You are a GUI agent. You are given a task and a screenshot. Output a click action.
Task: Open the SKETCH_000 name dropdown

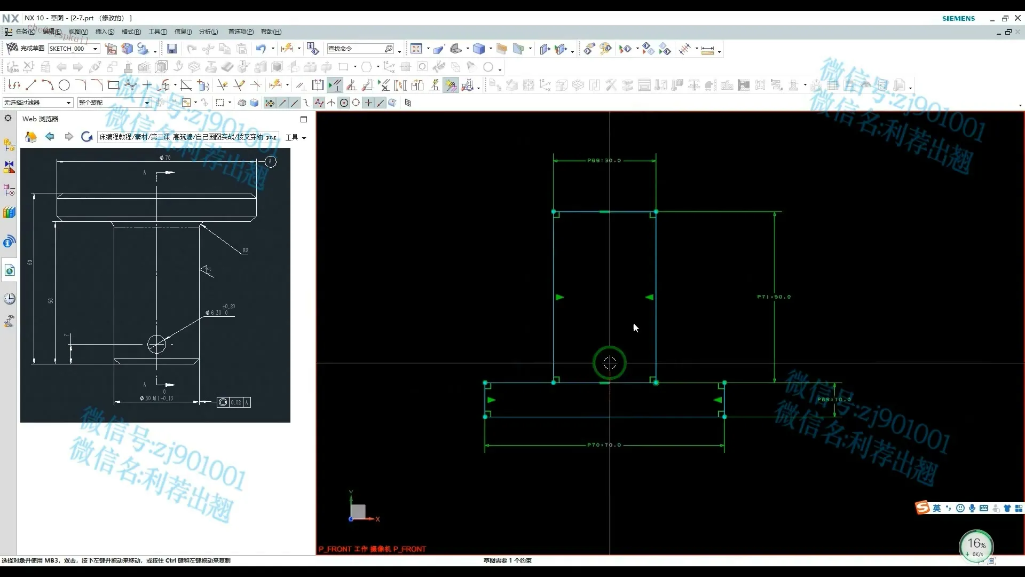point(96,49)
